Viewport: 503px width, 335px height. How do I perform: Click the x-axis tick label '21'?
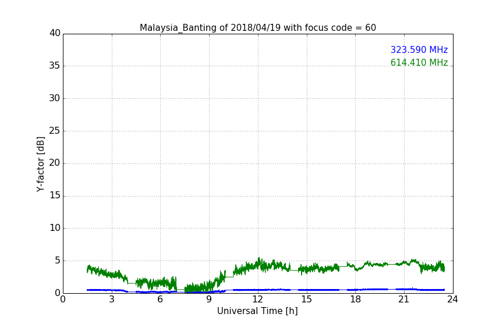[x=404, y=300]
